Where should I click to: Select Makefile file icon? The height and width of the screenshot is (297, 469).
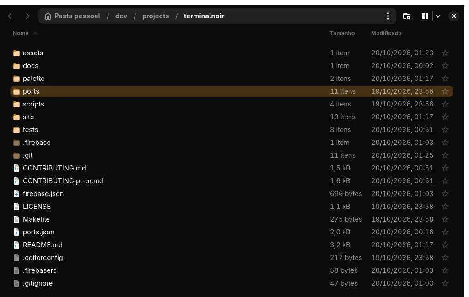click(x=16, y=219)
